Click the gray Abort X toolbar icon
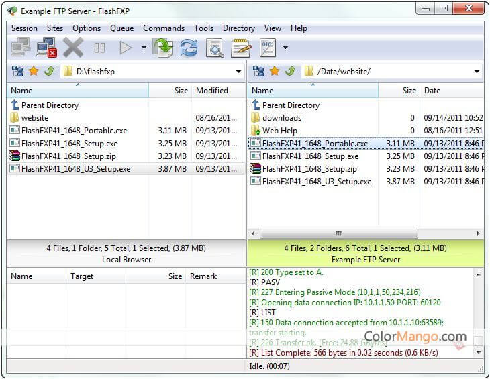Image resolution: width=490 pixels, height=379 pixels. click(72, 48)
